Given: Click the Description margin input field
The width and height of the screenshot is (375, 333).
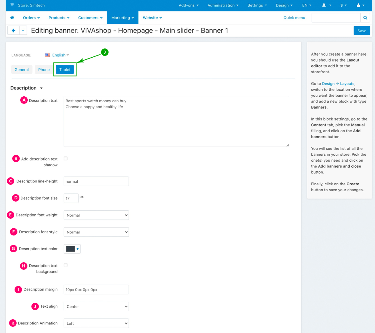Looking at the screenshot, I should [96, 290].
